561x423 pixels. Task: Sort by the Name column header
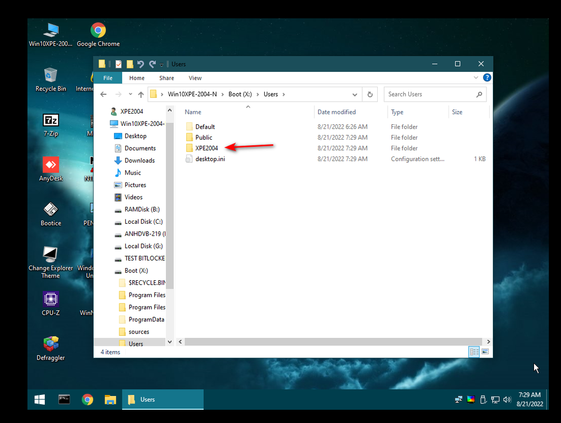tap(193, 112)
